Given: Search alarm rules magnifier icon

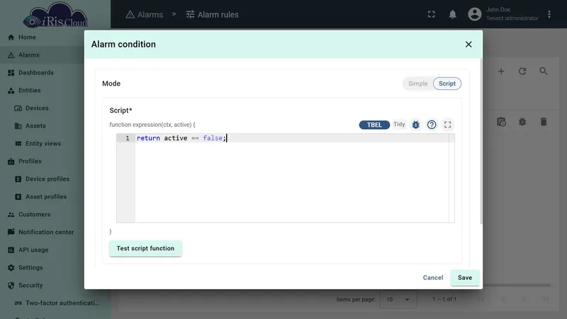Looking at the screenshot, I should tap(543, 72).
